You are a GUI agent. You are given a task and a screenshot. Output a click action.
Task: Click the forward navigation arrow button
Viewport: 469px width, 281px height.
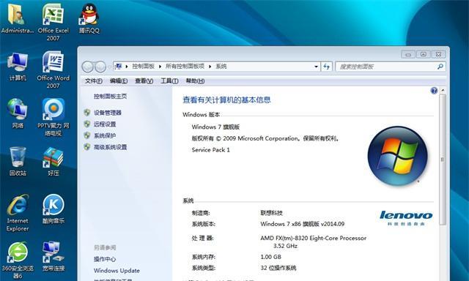(x=100, y=67)
